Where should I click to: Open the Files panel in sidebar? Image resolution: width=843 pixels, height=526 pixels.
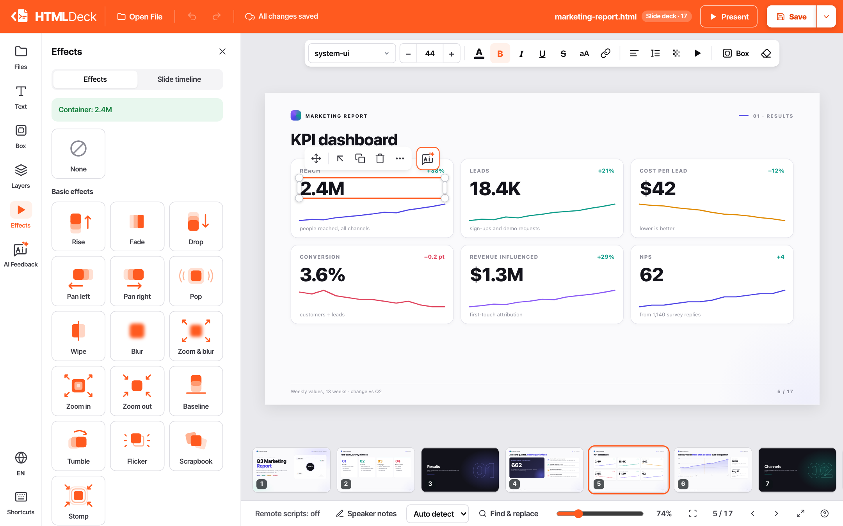[x=21, y=58]
